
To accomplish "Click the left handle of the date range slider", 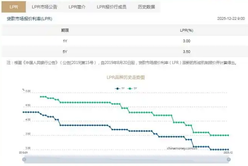I will pyautogui.click(x=24, y=159).
